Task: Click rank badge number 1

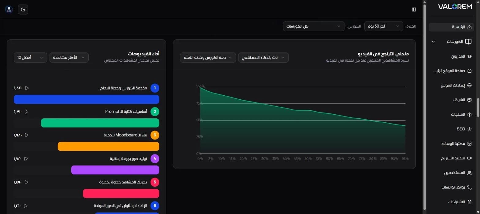Action: [x=155, y=88]
